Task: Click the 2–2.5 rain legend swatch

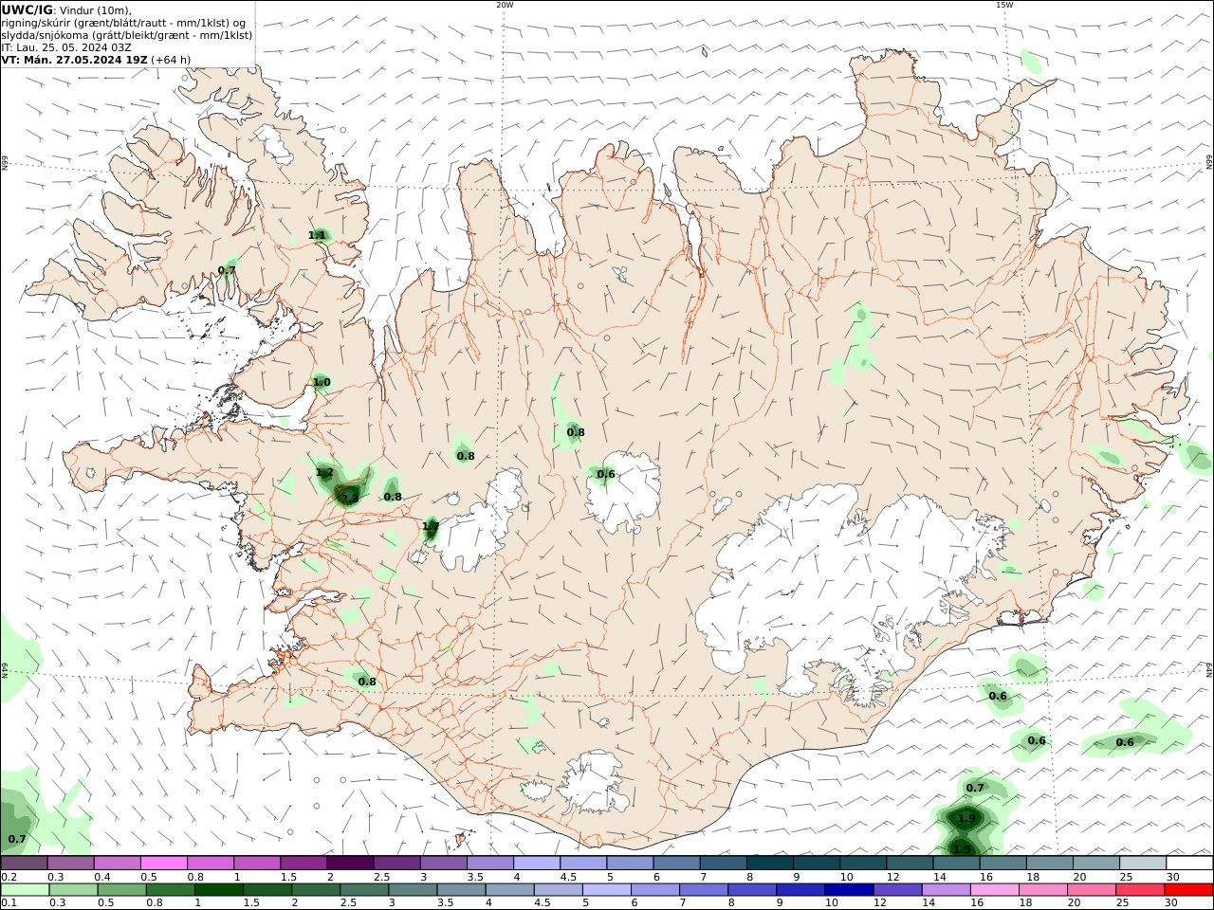Action: click(316, 890)
